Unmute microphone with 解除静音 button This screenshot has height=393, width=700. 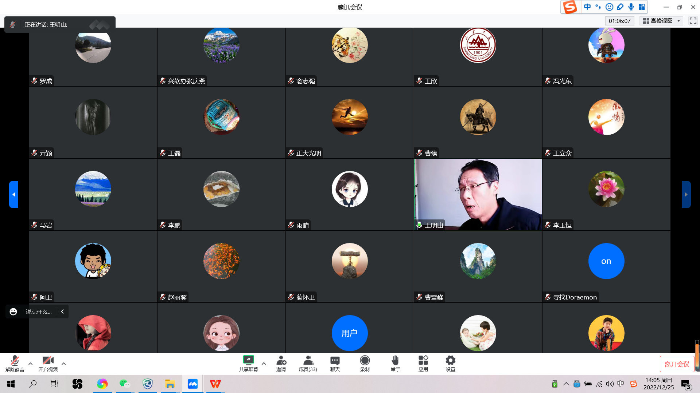tap(15, 364)
